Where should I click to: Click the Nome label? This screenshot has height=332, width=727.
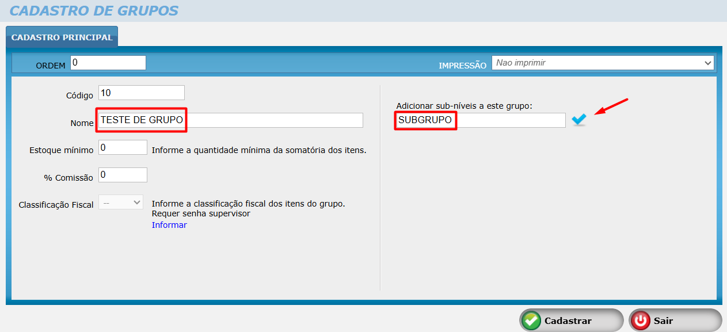tap(82, 123)
